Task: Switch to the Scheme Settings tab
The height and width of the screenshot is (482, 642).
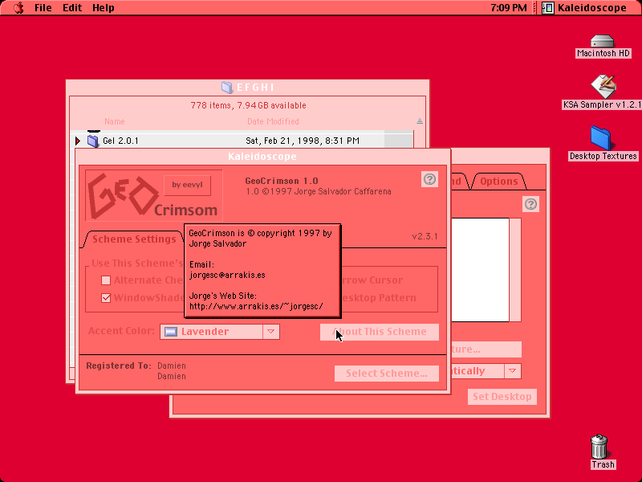Action: [134, 239]
